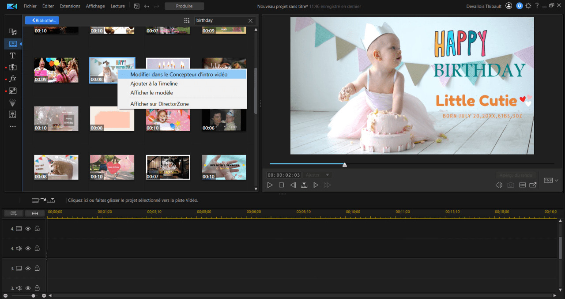
Task: Open preview volume speaker icon
Action: point(499,185)
